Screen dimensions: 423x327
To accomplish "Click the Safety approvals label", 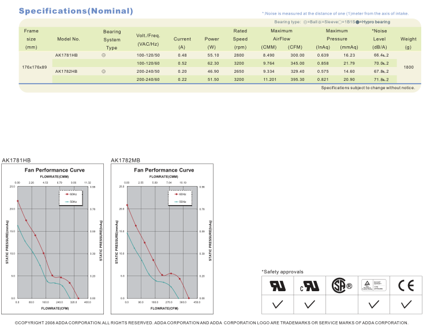I will 282,272.
